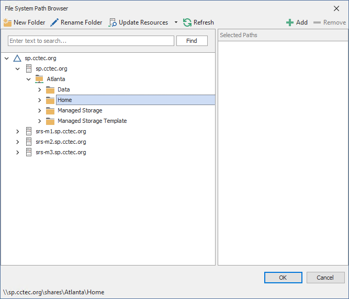349x299 pixels.
Task: Open the Update Resources dropdown arrow
Action: pyautogui.click(x=176, y=22)
